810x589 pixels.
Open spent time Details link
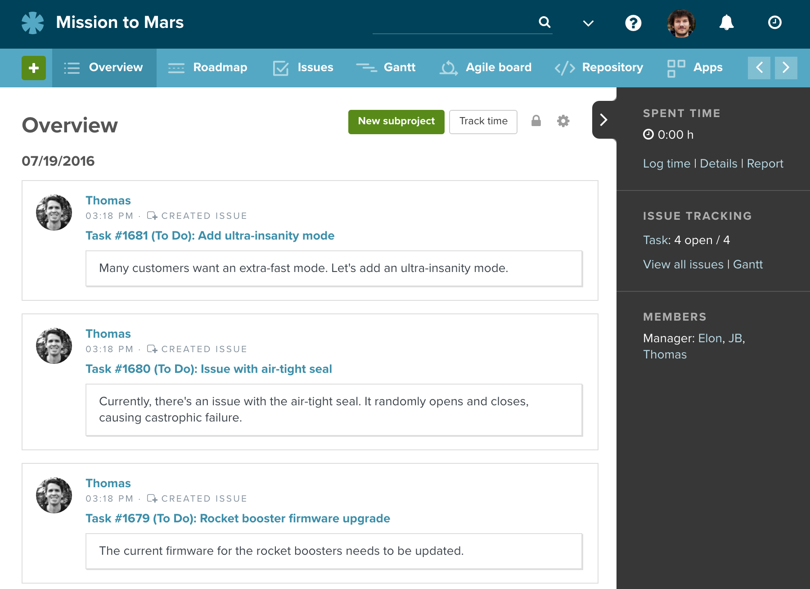coord(719,163)
